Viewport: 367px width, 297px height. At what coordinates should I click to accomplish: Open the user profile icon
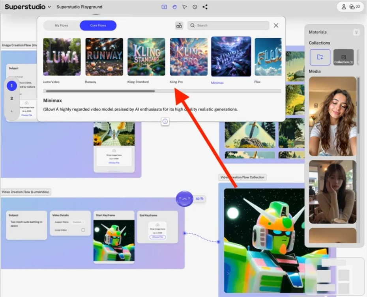coord(344,7)
